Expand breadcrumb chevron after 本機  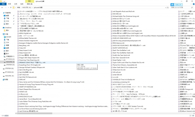coord(21,8)
